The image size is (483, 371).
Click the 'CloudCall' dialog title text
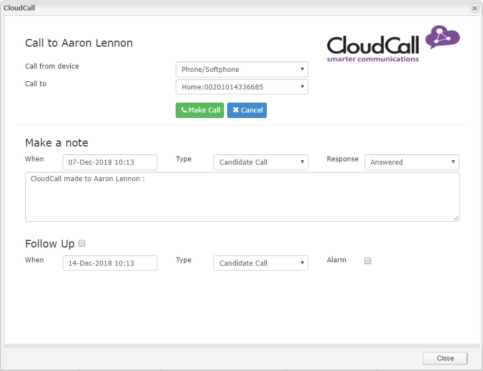(19, 8)
